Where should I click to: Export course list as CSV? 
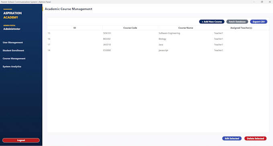click(x=259, y=22)
